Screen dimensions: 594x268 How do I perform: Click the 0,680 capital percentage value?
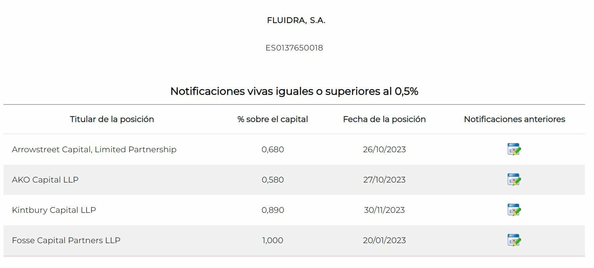(273, 150)
